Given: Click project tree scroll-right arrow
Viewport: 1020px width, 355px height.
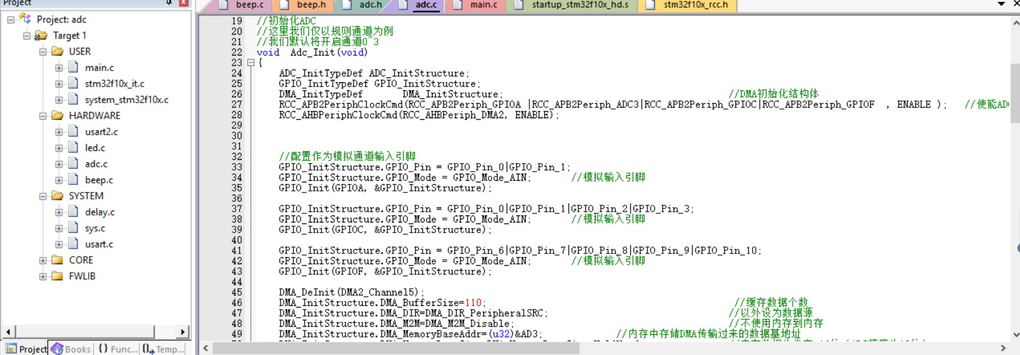Looking at the screenshot, I should pyautogui.click(x=183, y=332).
